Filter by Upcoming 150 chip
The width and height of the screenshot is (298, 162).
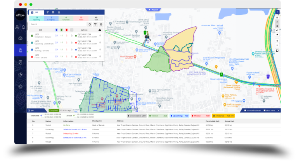click(179, 116)
